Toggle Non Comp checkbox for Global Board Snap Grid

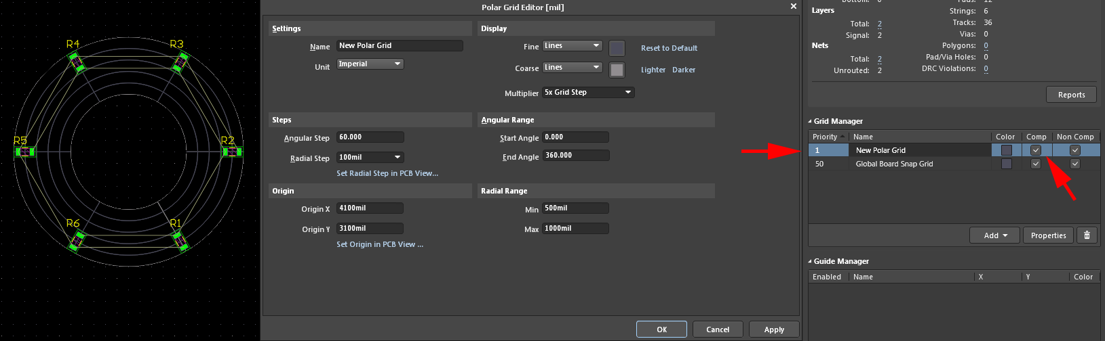[x=1074, y=164]
